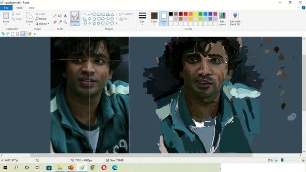Choose the Pentagon shape
This screenshot has width=306, height=172.
pos(94,19)
